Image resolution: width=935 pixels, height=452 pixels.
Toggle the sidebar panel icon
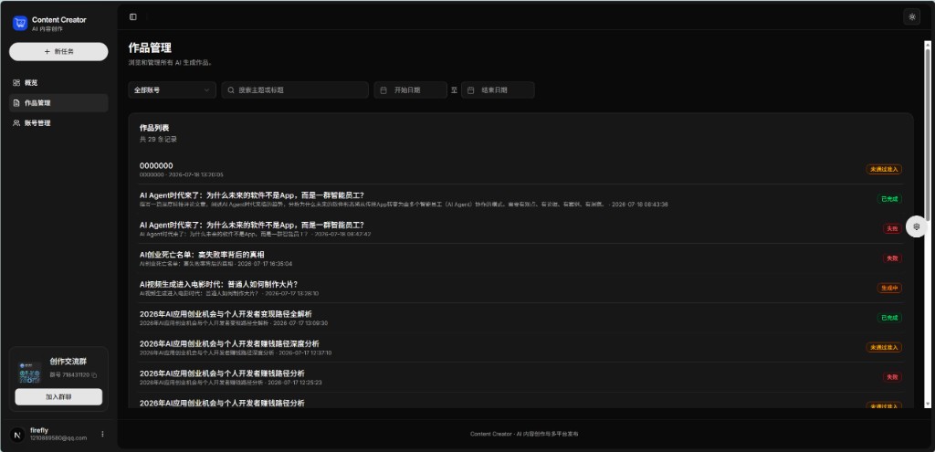click(x=133, y=16)
